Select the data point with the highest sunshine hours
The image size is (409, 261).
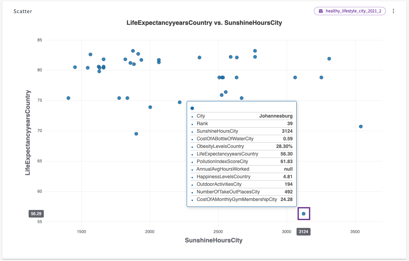(361, 127)
